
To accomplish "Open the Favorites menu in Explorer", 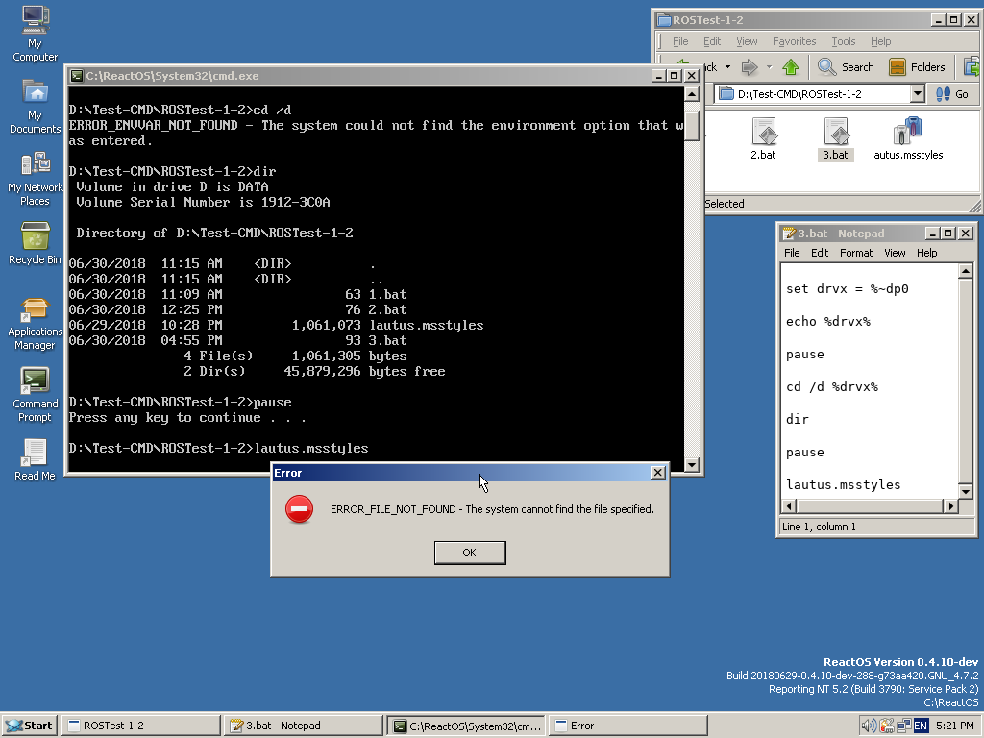I will pyautogui.click(x=794, y=41).
